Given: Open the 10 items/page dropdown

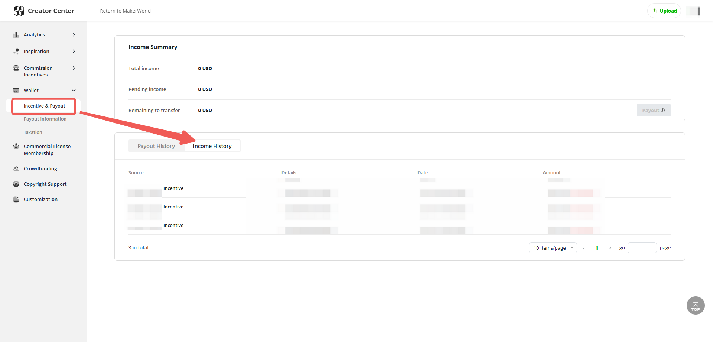Looking at the screenshot, I should pyautogui.click(x=553, y=248).
